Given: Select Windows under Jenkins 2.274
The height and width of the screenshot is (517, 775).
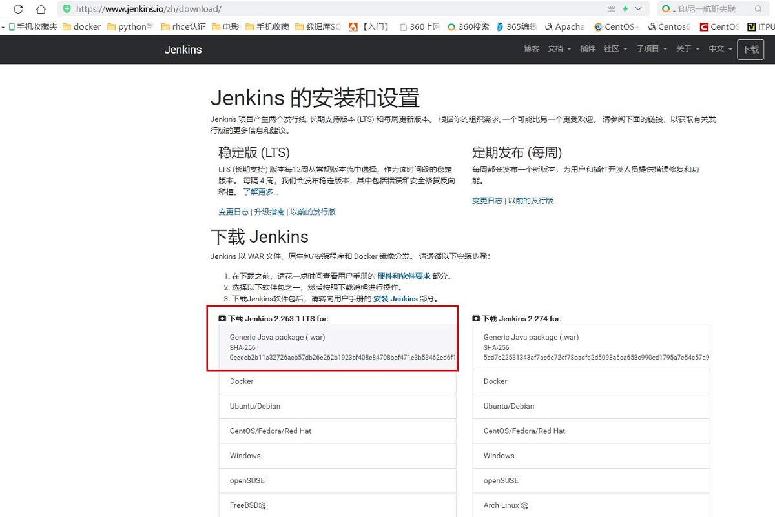Looking at the screenshot, I should tap(591, 456).
